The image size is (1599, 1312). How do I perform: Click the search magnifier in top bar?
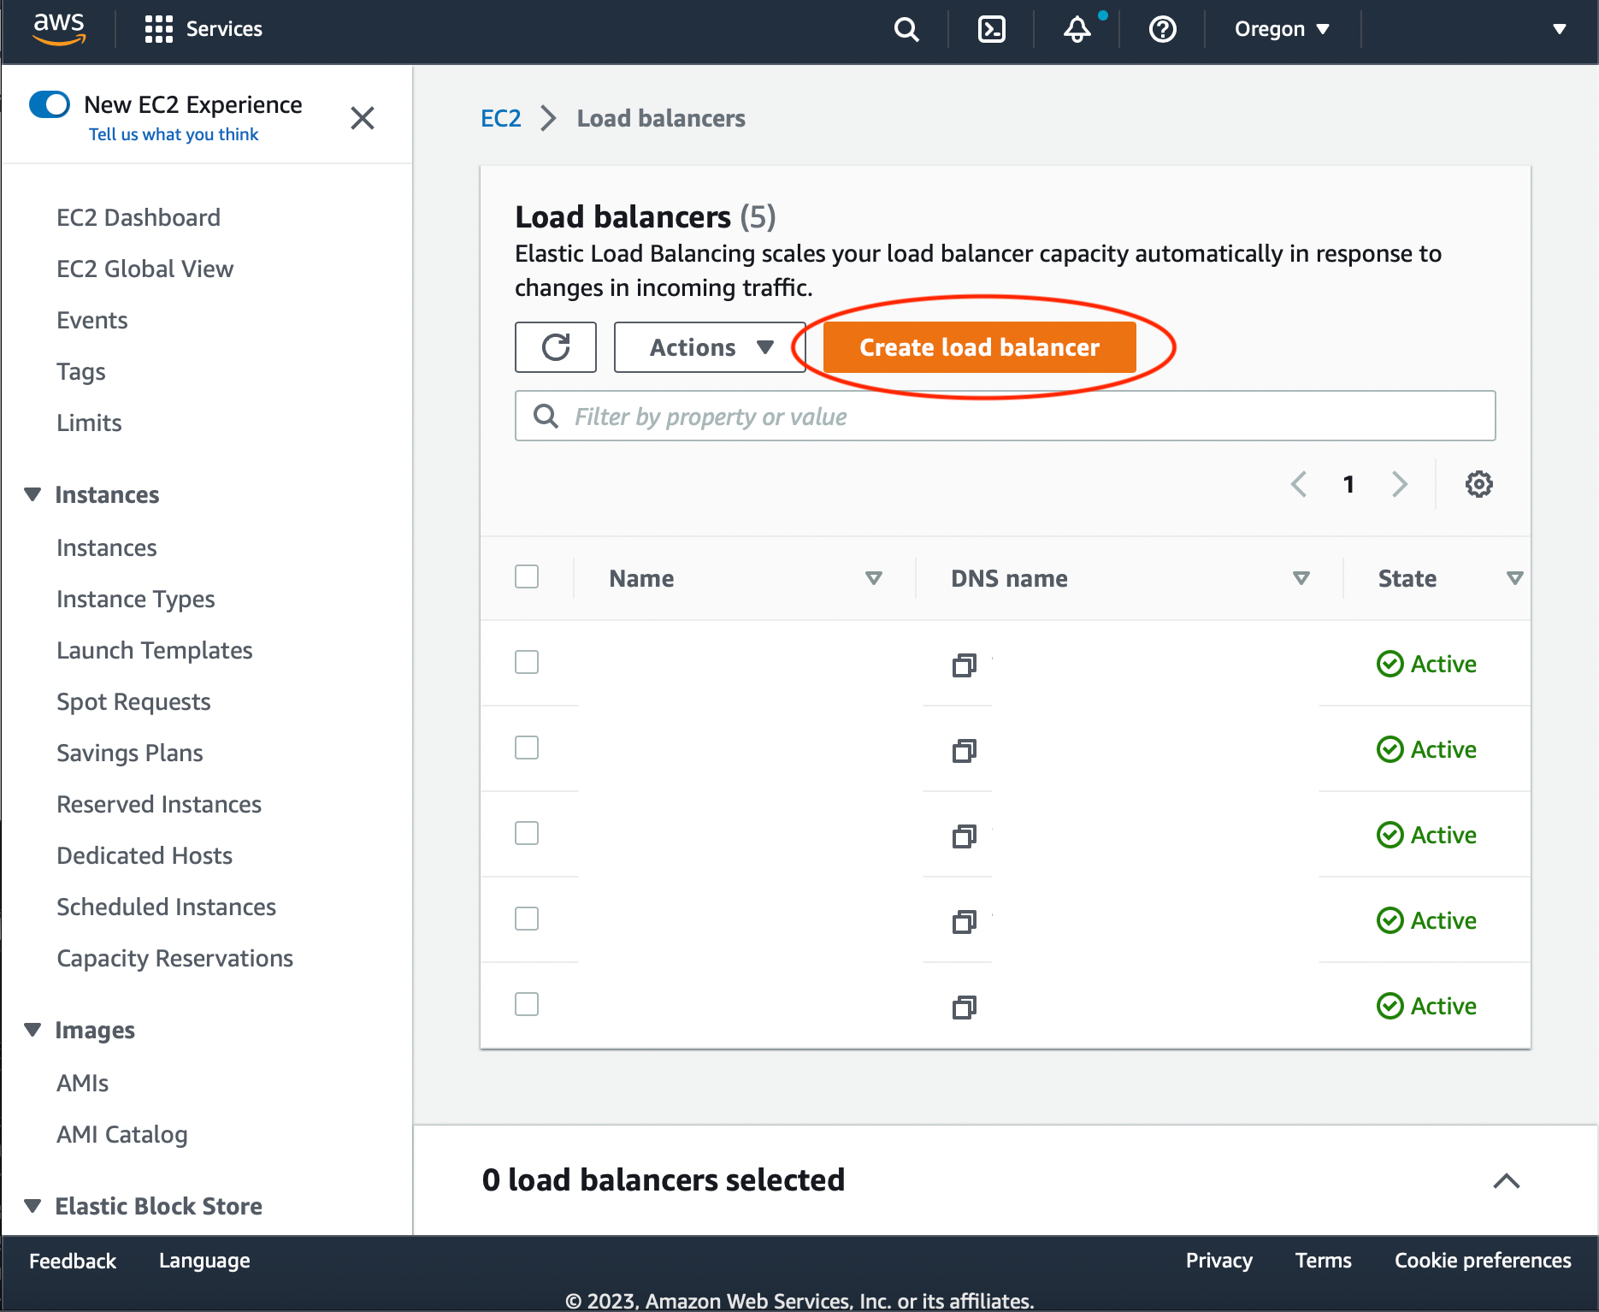point(906,30)
